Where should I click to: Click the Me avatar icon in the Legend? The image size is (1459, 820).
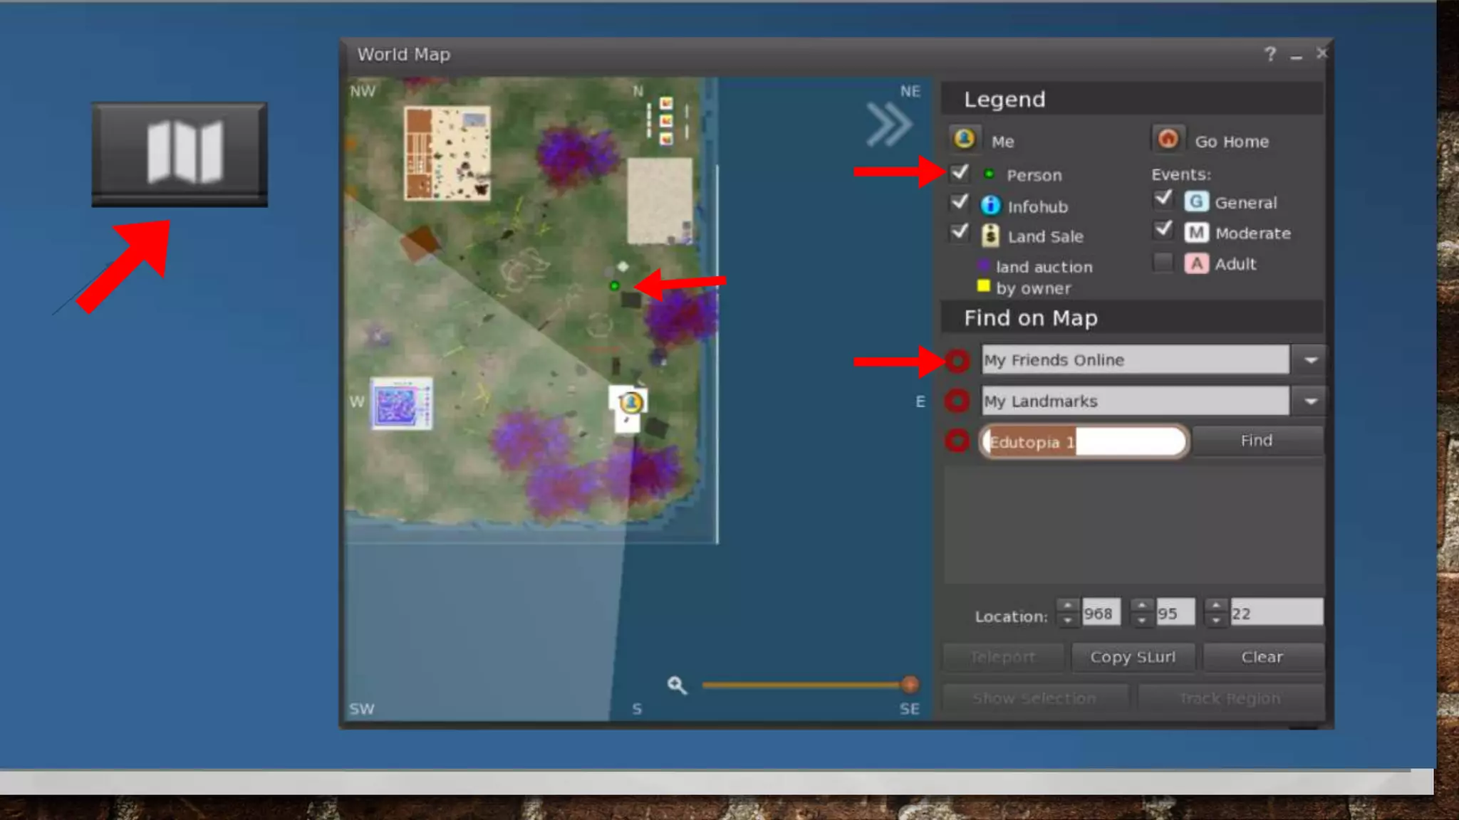click(965, 139)
